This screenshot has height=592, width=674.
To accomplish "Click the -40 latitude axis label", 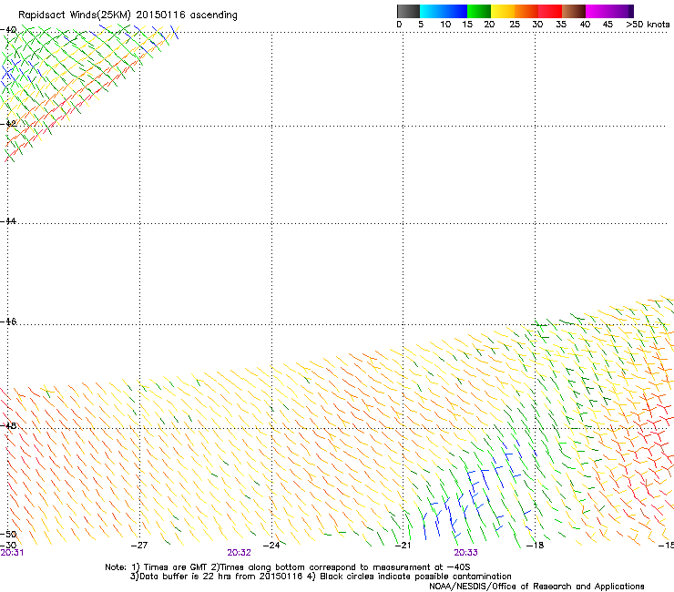I will pyautogui.click(x=8, y=30).
